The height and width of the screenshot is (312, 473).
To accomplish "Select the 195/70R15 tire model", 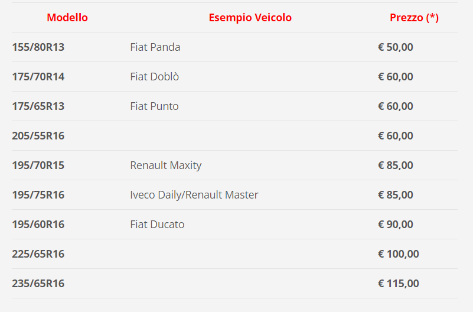I will click(38, 165).
